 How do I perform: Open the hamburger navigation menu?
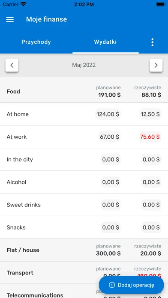point(10,19)
